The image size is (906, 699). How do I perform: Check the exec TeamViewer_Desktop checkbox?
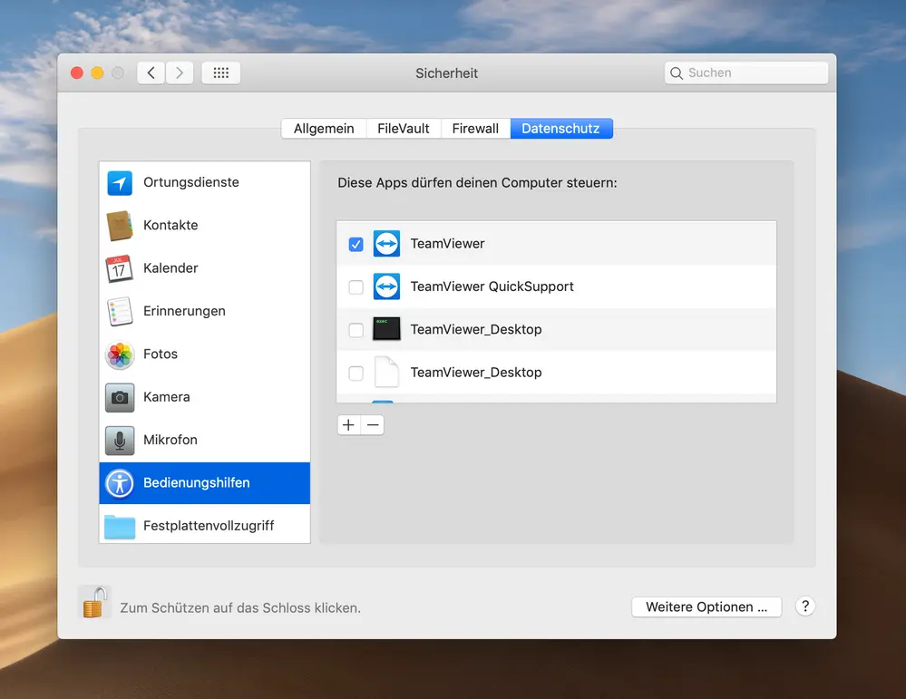pyautogui.click(x=356, y=330)
